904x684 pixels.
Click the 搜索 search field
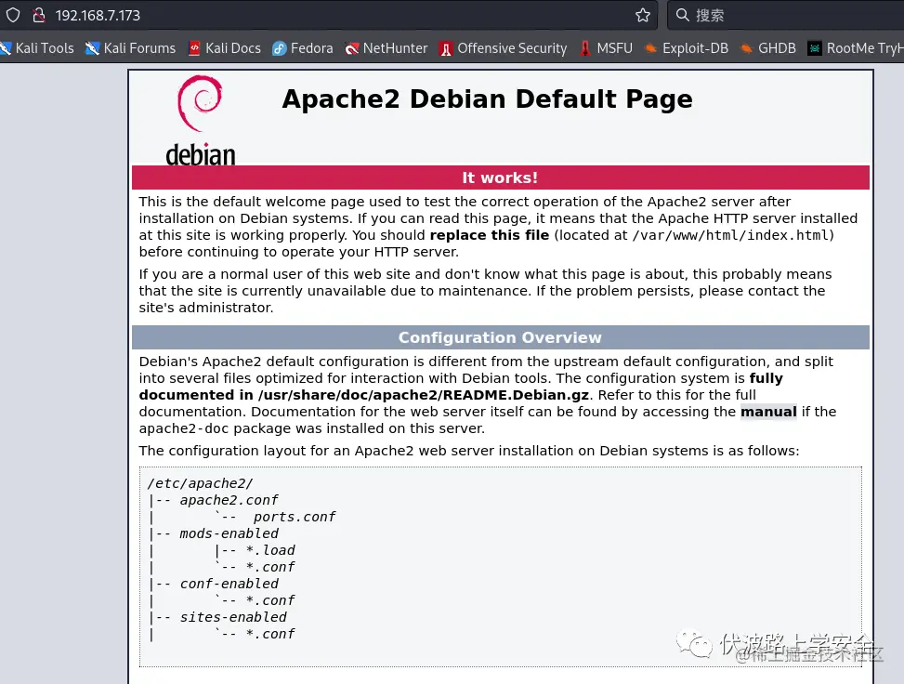pos(785,15)
